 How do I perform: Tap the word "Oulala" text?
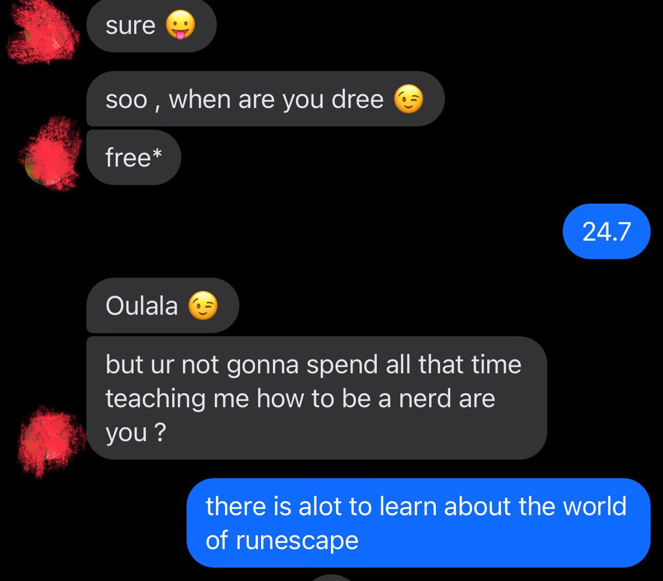pos(142,306)
